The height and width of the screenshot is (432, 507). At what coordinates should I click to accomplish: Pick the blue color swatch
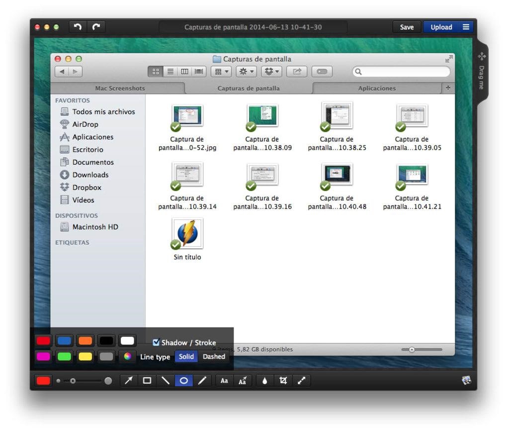pos(64,341)
